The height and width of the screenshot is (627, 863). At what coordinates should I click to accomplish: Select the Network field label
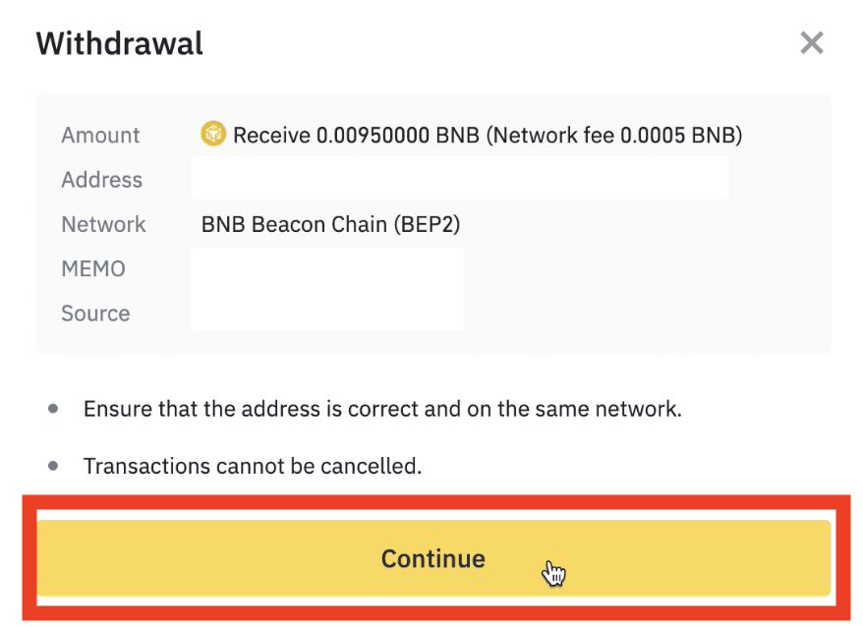pos(103,225)
